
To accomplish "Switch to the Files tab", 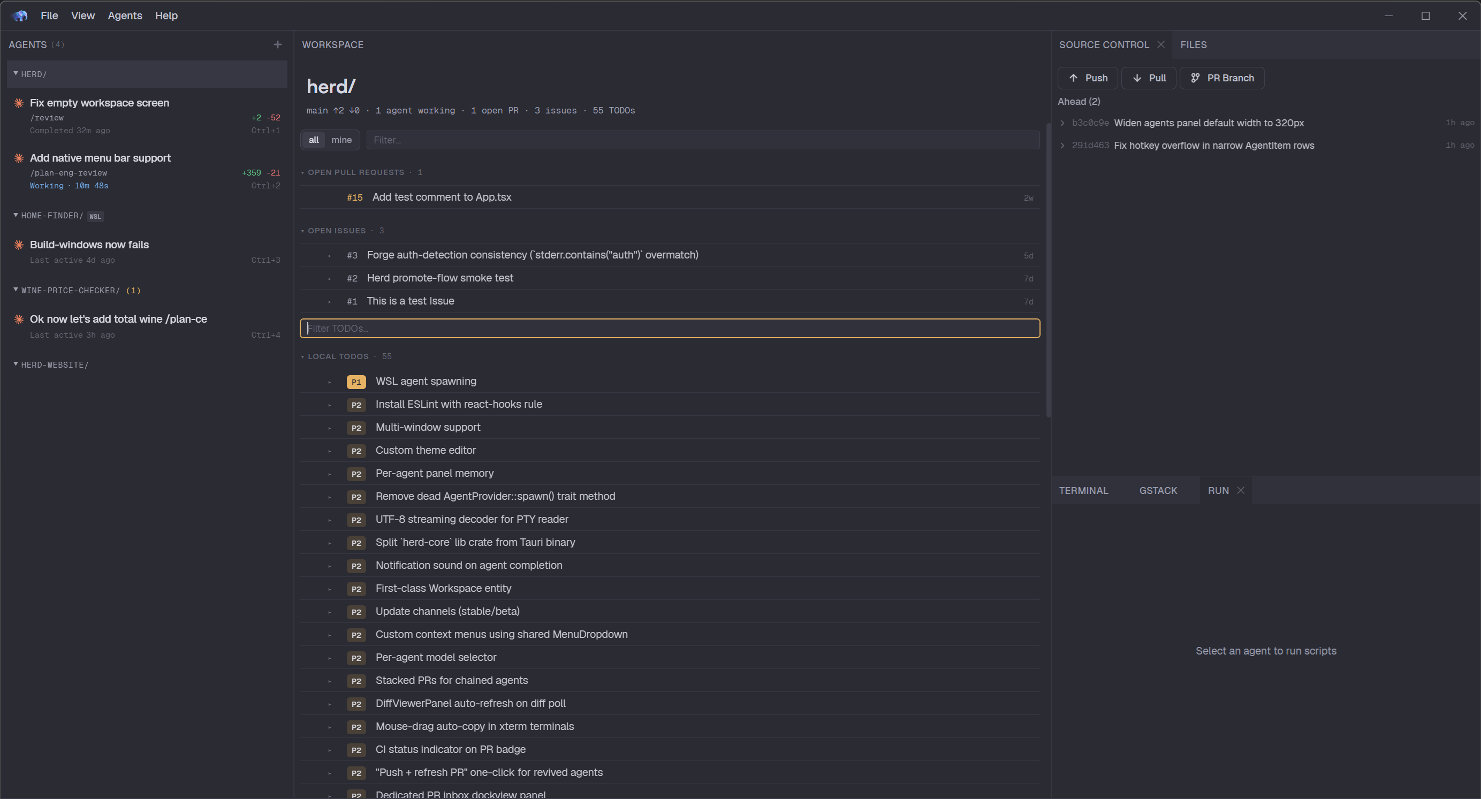I will click(1194, 44).
